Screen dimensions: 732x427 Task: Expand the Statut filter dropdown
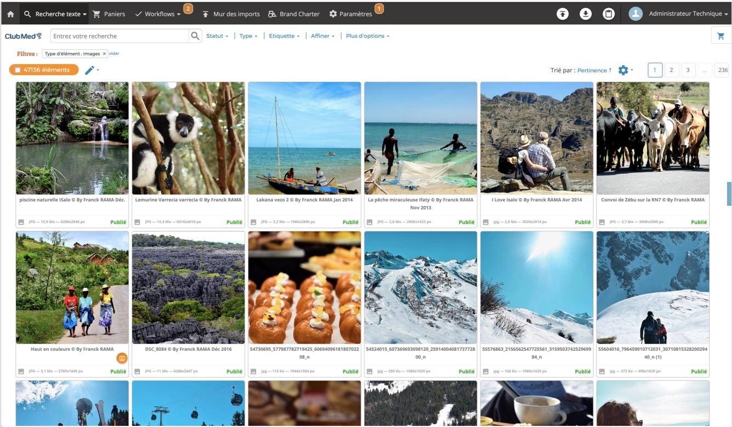(x=217, y=36)
